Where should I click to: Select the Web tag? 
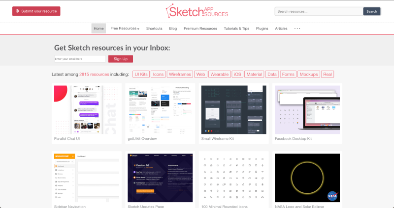pos(200,75)
